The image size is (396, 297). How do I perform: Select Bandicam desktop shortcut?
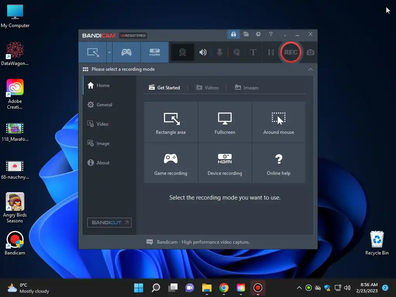(x=15, y=243)
